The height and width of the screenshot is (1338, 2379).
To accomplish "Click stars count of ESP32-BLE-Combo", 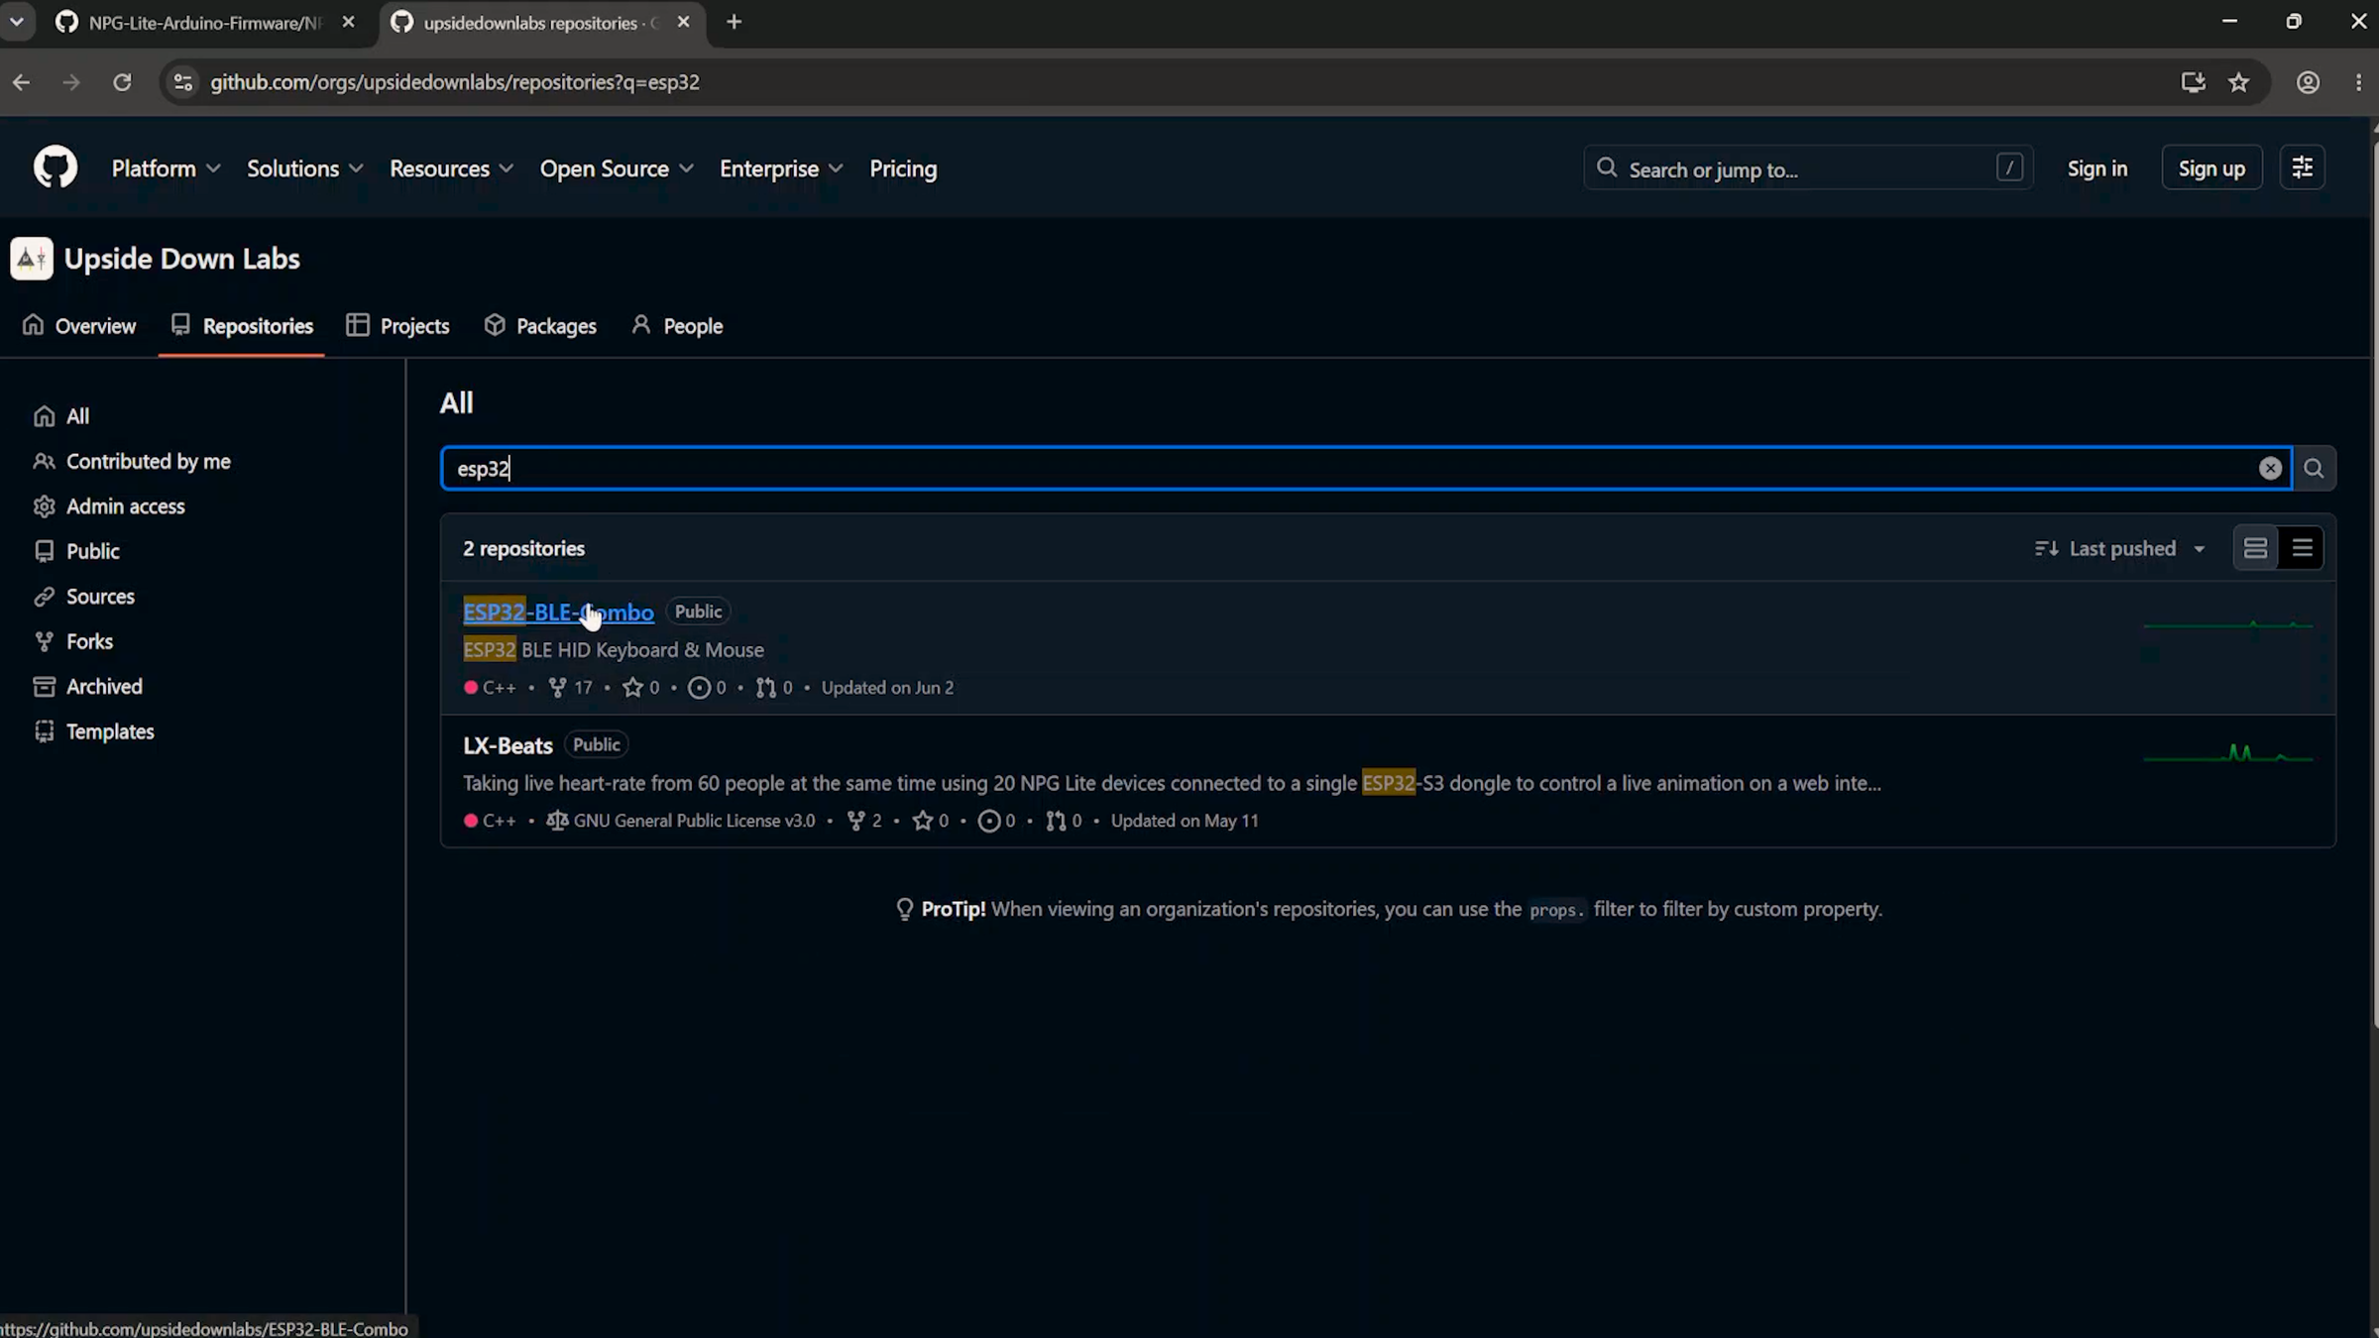I will pyautogui.click(x=641, y=688).
